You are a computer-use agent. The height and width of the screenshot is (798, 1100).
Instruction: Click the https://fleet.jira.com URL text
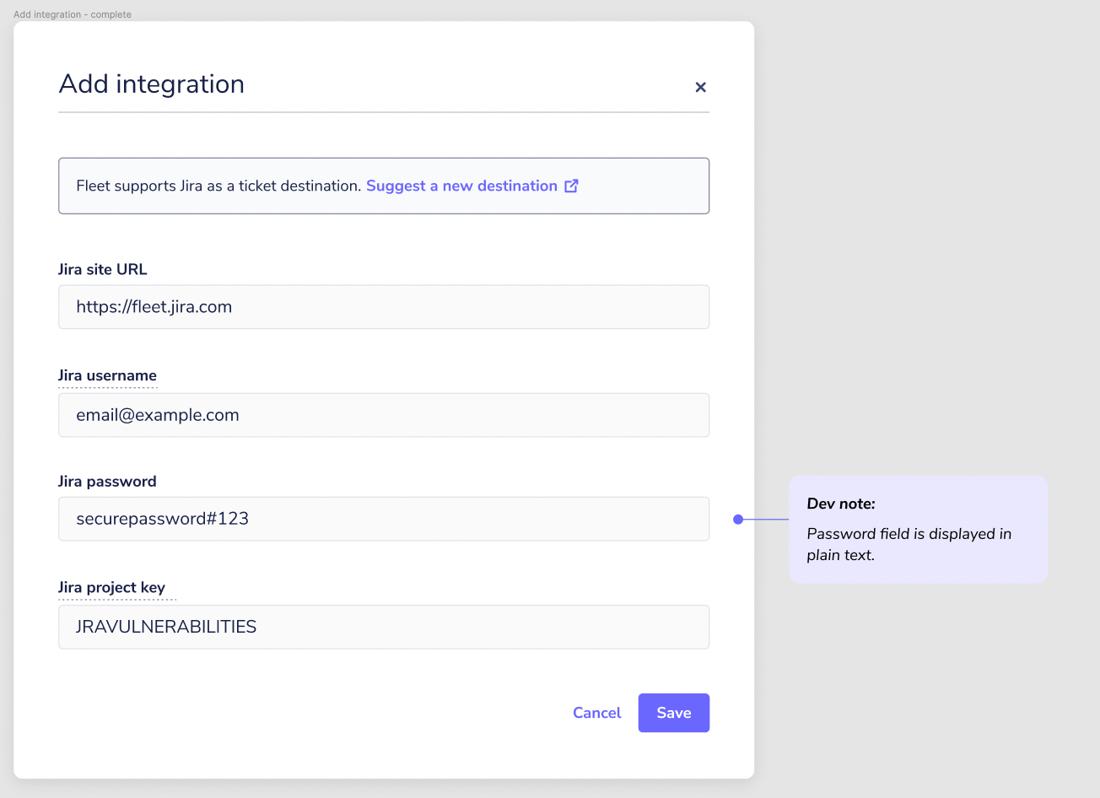click(x=154, y=306)
